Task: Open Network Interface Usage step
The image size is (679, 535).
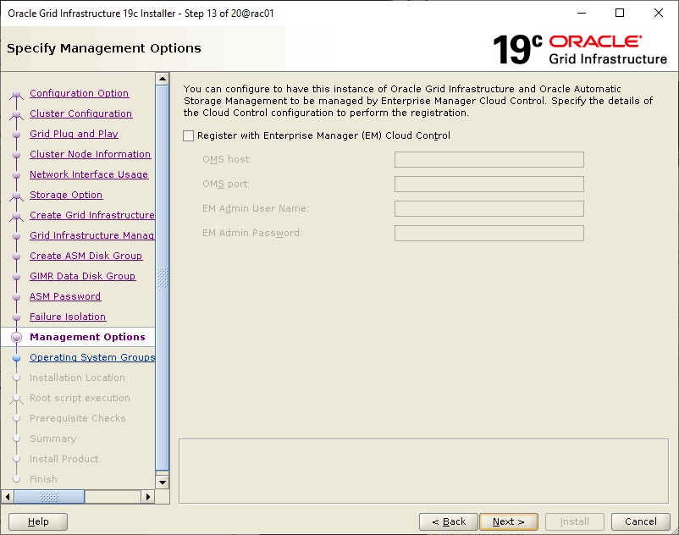Action: 89,174
